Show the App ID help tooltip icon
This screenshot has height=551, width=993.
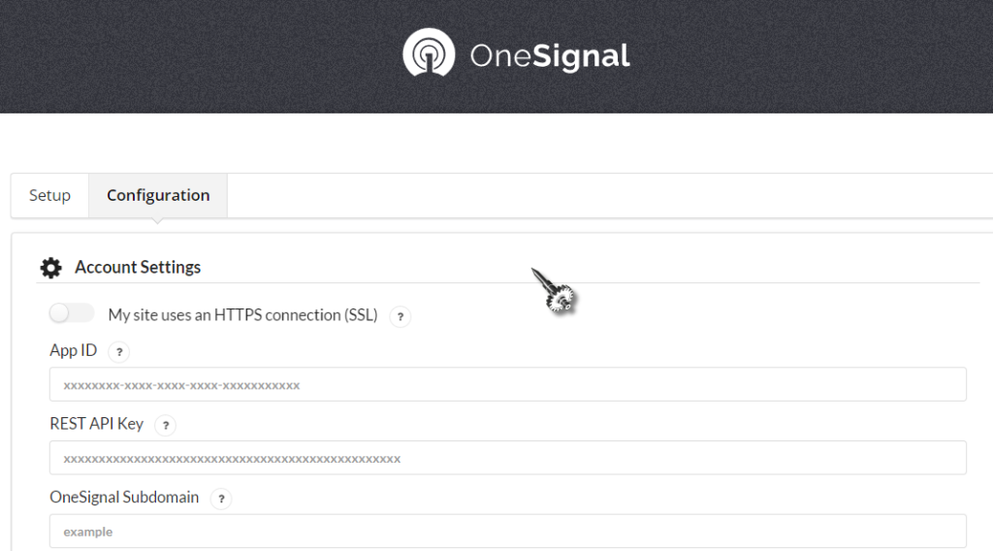(x=118, y=351)
